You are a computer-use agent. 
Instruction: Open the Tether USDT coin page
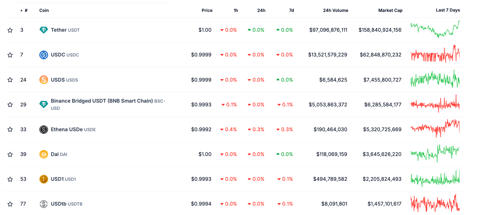65,30
